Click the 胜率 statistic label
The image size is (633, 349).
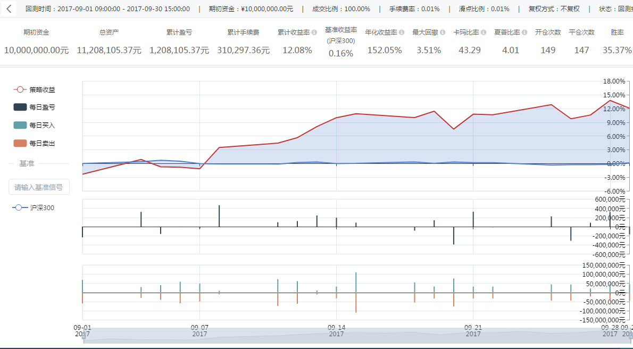coord(617,32)
